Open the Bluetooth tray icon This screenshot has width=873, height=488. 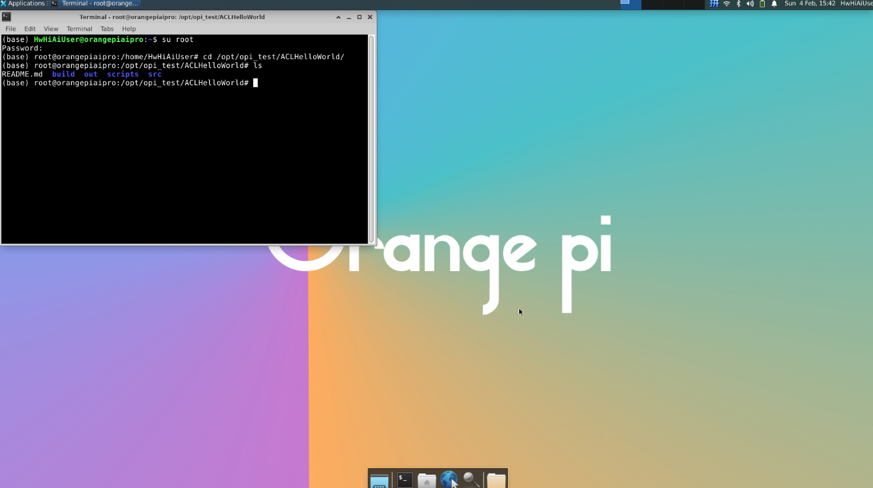[739, 4]
